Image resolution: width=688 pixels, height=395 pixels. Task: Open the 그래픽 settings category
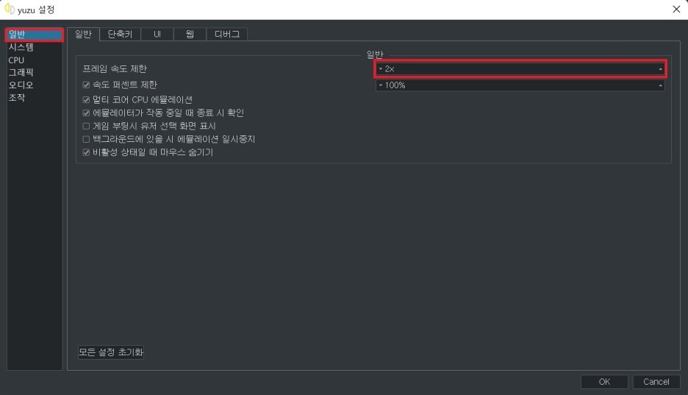pyautogui.click(x=21, y=72)
